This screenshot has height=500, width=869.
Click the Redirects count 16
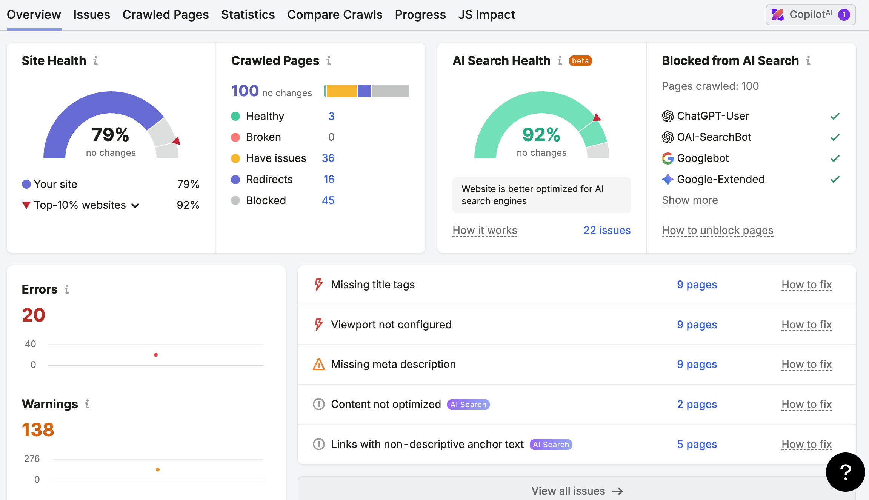pos(329,179)
